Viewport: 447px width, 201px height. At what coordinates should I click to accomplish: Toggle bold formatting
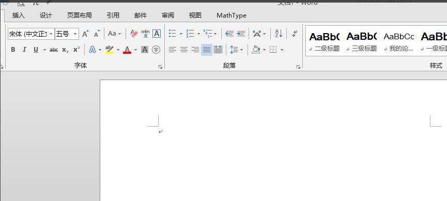13,50
